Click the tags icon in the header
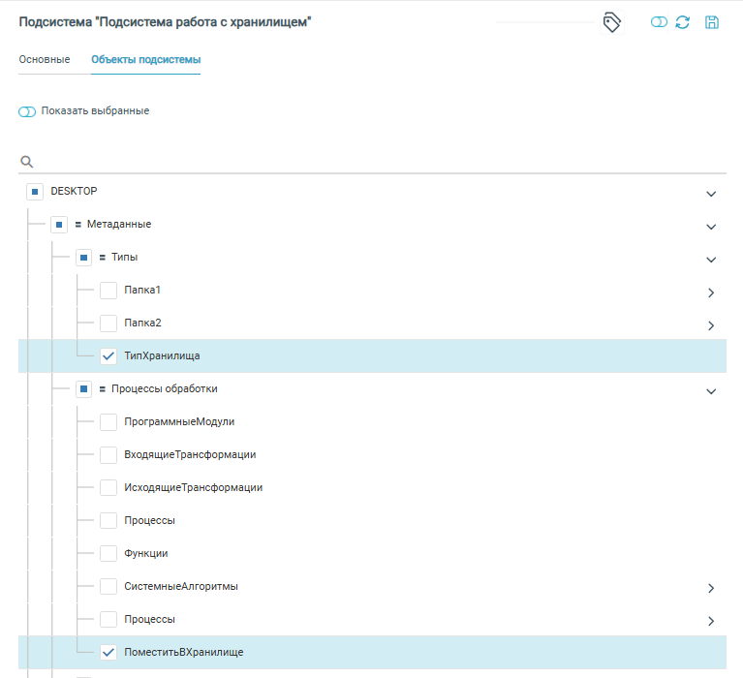Image resolution: width=743 pixels, height=678 pixels. point(611,22)
